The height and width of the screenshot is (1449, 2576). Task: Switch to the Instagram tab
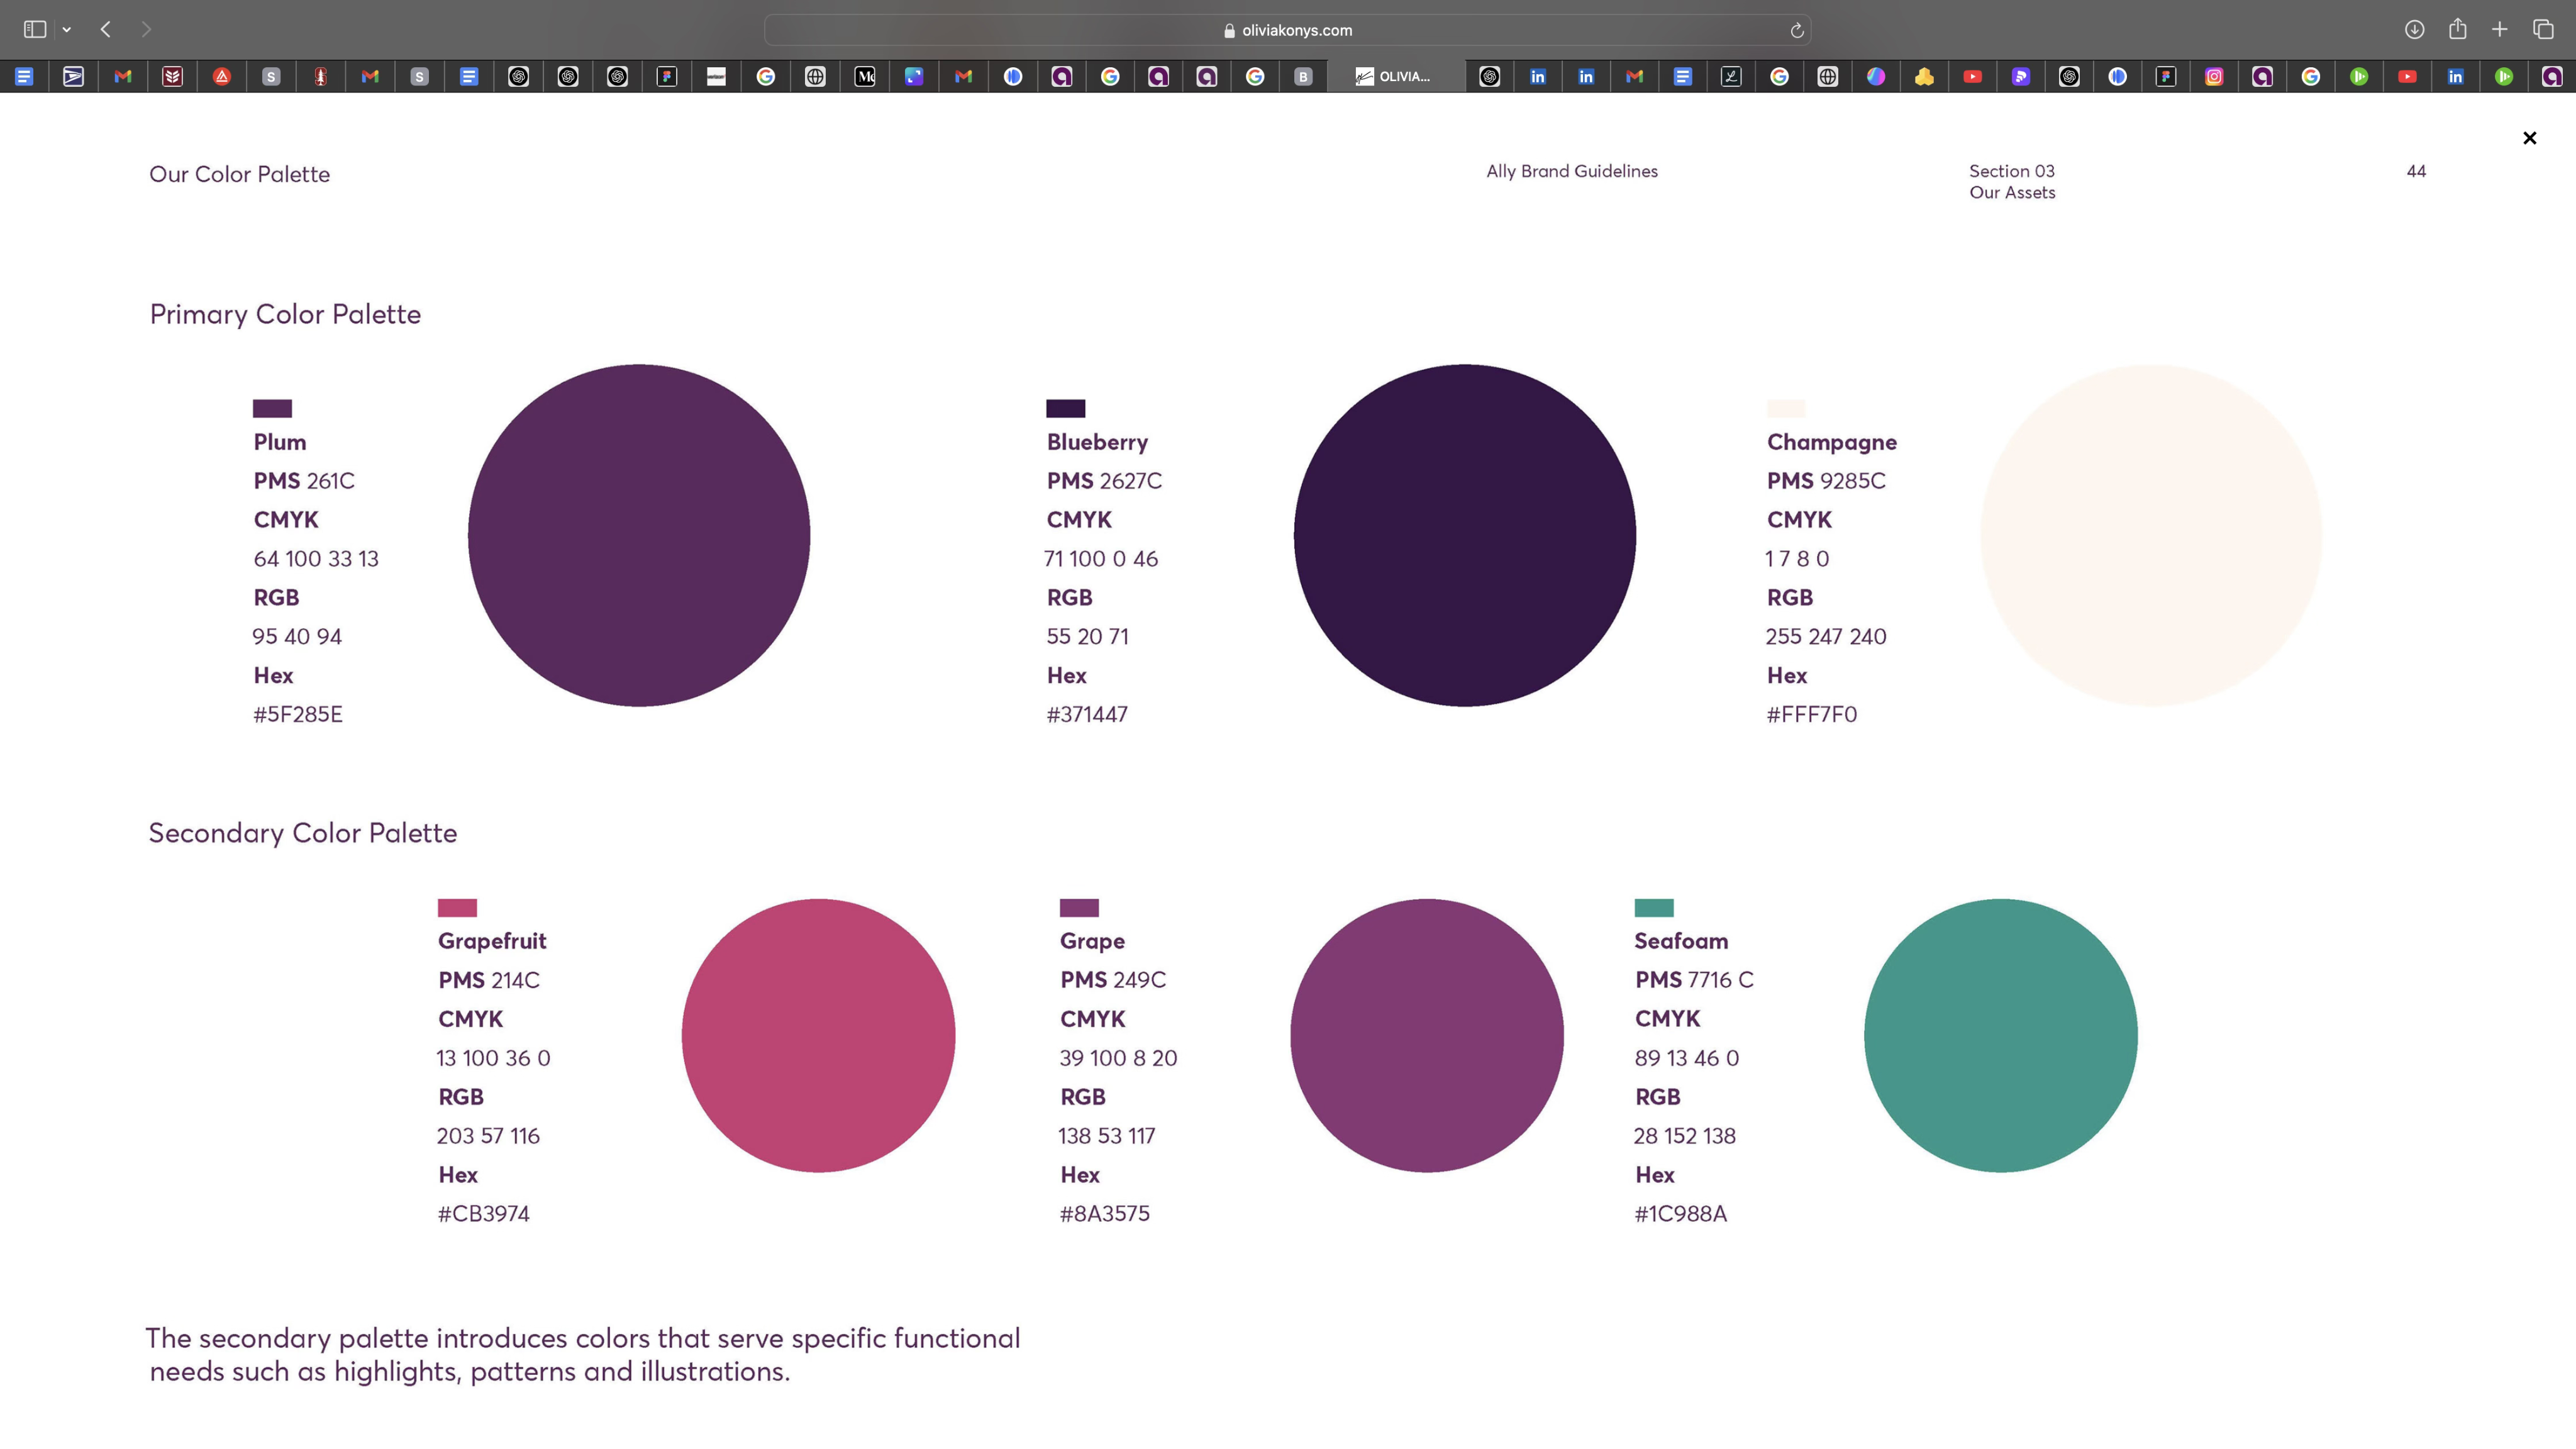click(x=2214, y=76)
